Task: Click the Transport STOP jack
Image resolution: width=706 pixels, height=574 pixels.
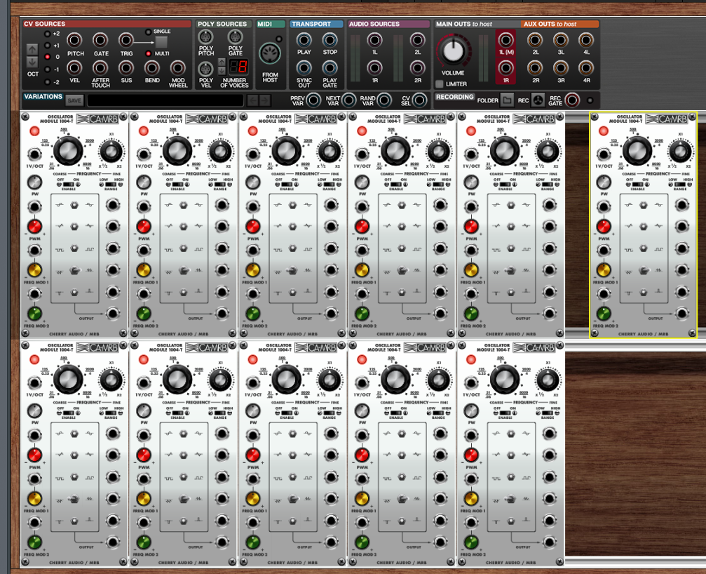Action: click(330, 41)
